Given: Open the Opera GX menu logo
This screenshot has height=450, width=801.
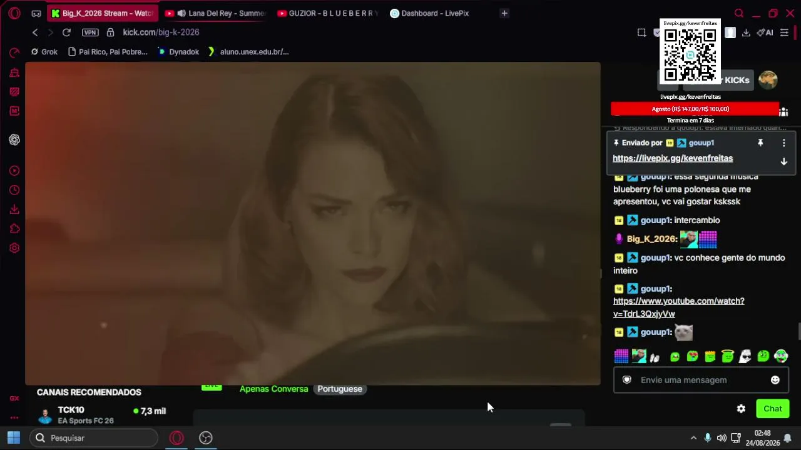Looking at the screenshot, I should (14, 13).
